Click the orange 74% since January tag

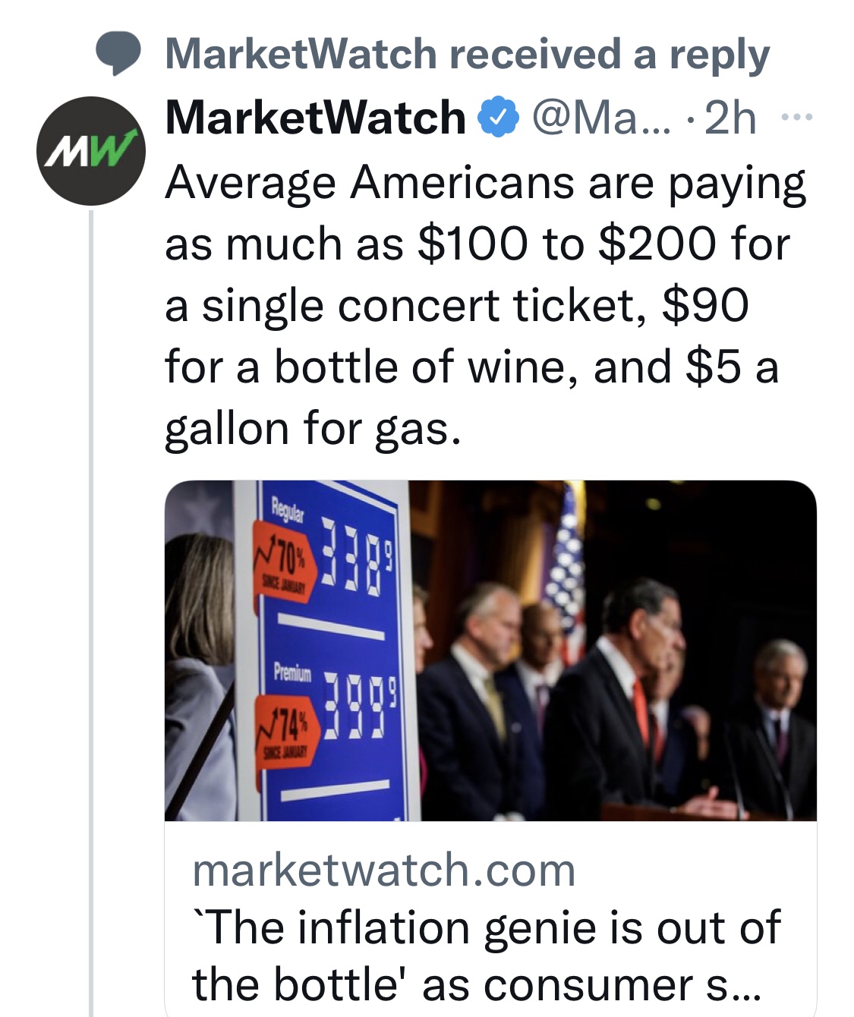(x=284, y=730)
